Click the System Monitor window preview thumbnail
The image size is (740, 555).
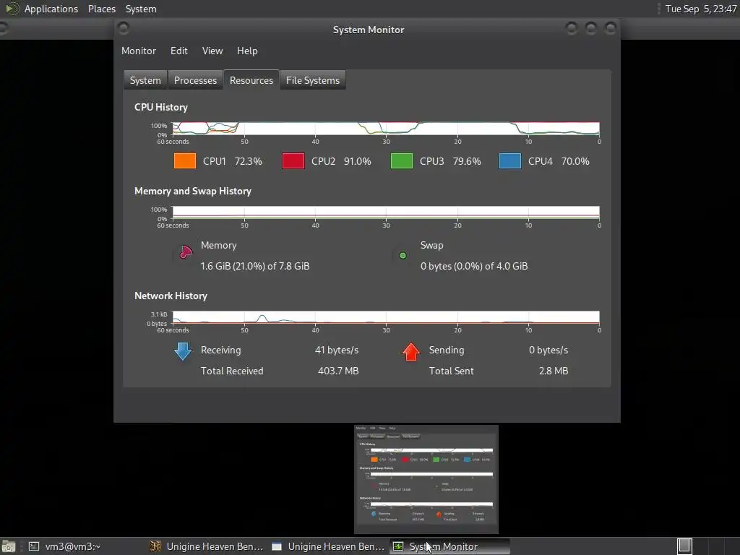pos(426,480)
